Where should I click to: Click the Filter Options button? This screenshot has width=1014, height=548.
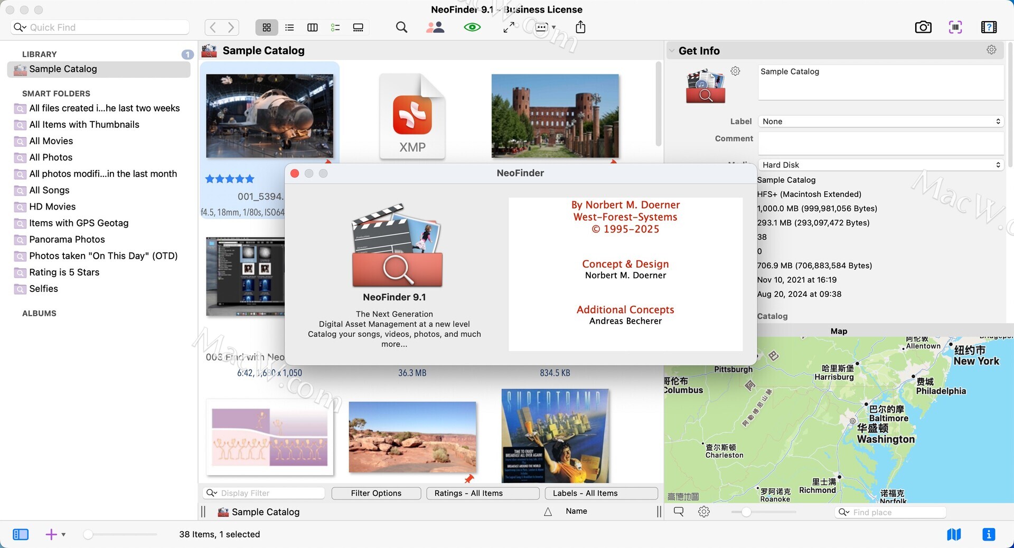[x=376, y=493]
